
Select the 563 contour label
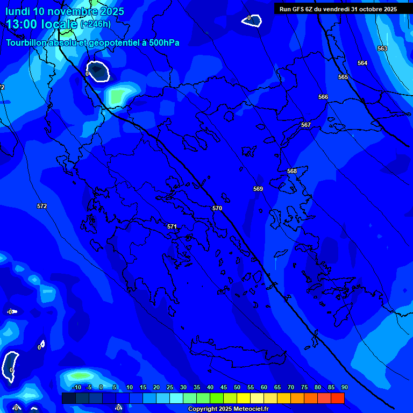382,48
